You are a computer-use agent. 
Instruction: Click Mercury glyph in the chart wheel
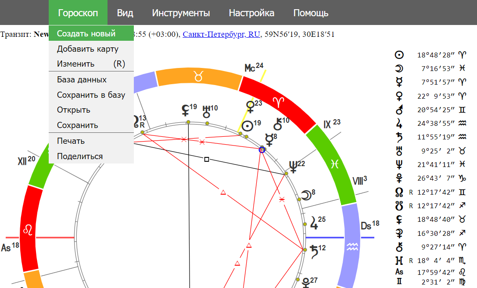(269, 140)
